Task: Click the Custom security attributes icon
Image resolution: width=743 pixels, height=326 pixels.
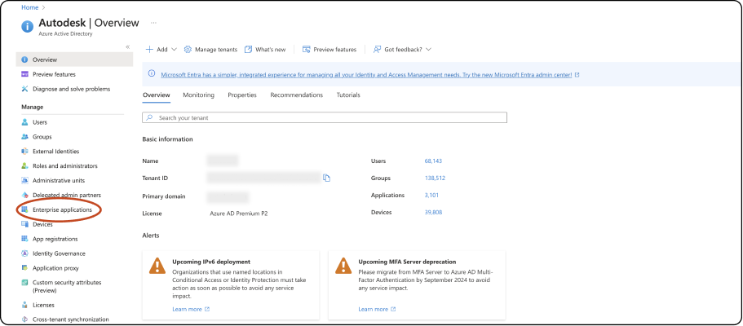Action: click(24, 283)
